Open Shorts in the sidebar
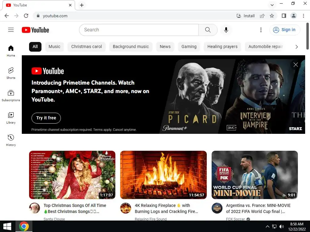 (x=11, y=73)
